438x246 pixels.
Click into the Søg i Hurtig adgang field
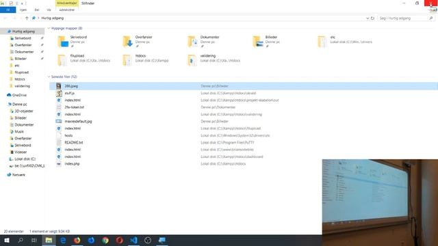coord(403,18)
